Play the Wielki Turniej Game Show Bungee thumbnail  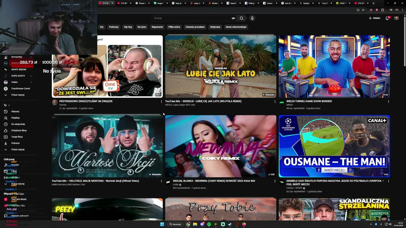click(x=334, y=66)
